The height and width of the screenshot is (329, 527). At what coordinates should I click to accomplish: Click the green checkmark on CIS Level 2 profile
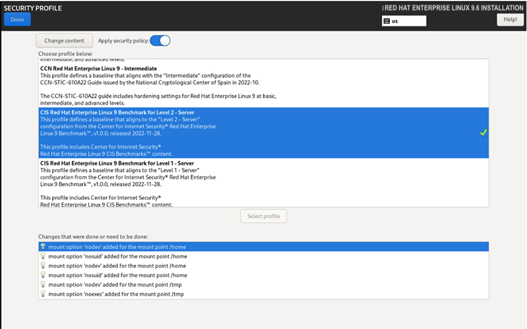tap(483, 133)
